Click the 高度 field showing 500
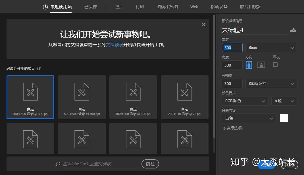Viewport: 304px width, 175px height. pos(232,65)
